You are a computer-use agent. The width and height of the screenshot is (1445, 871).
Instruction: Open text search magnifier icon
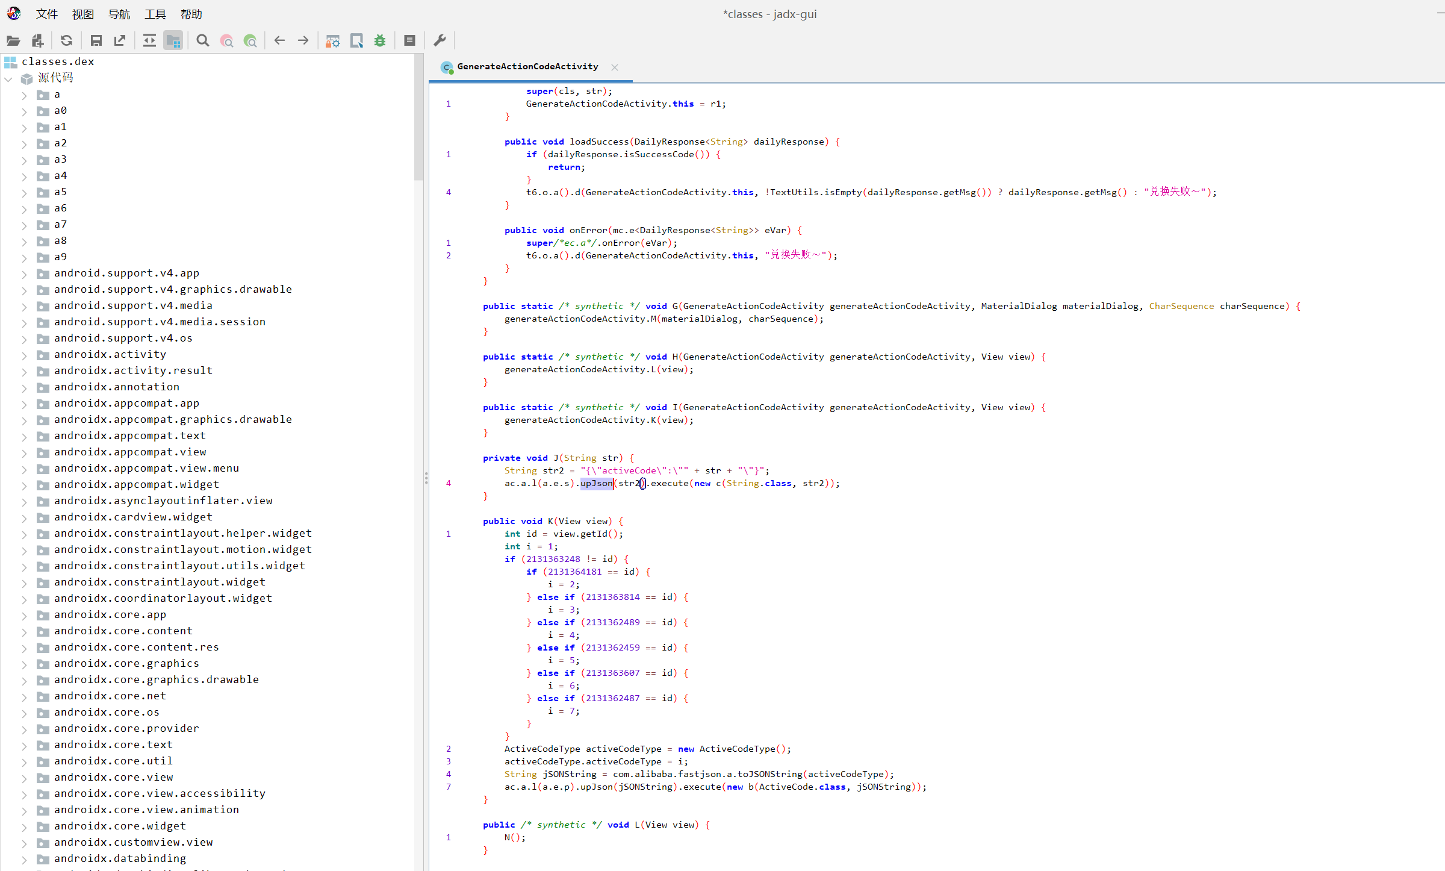click(x=203, y=41)
